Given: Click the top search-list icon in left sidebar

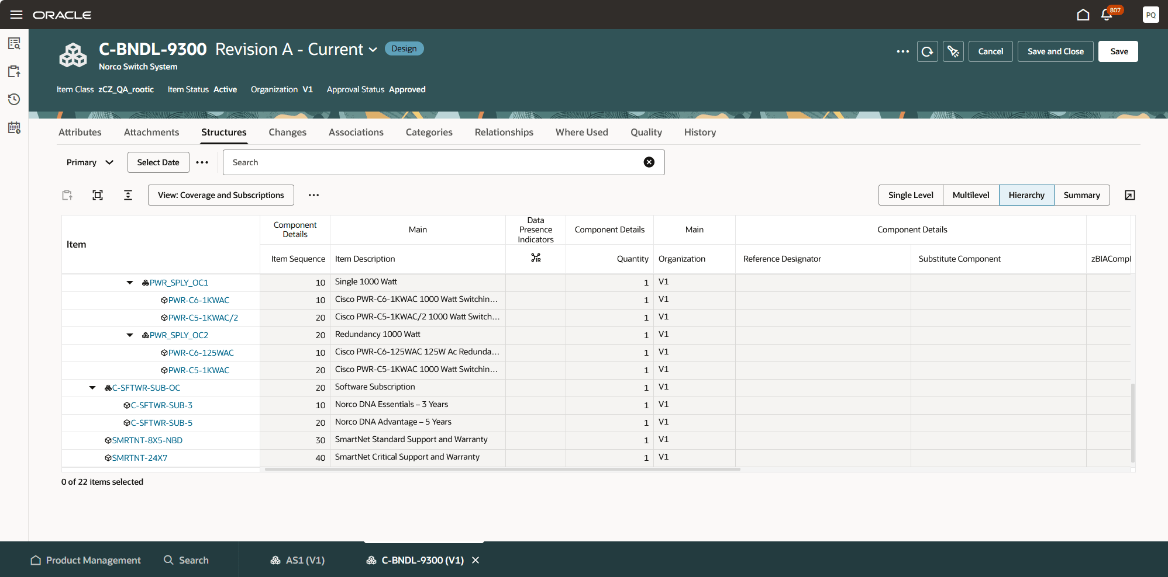Looking at the screenshot, I should point(14,43).
